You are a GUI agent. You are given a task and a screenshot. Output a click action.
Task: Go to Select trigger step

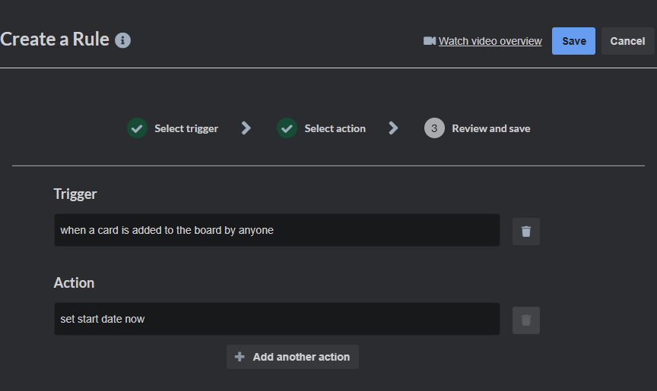pos(186,128)
